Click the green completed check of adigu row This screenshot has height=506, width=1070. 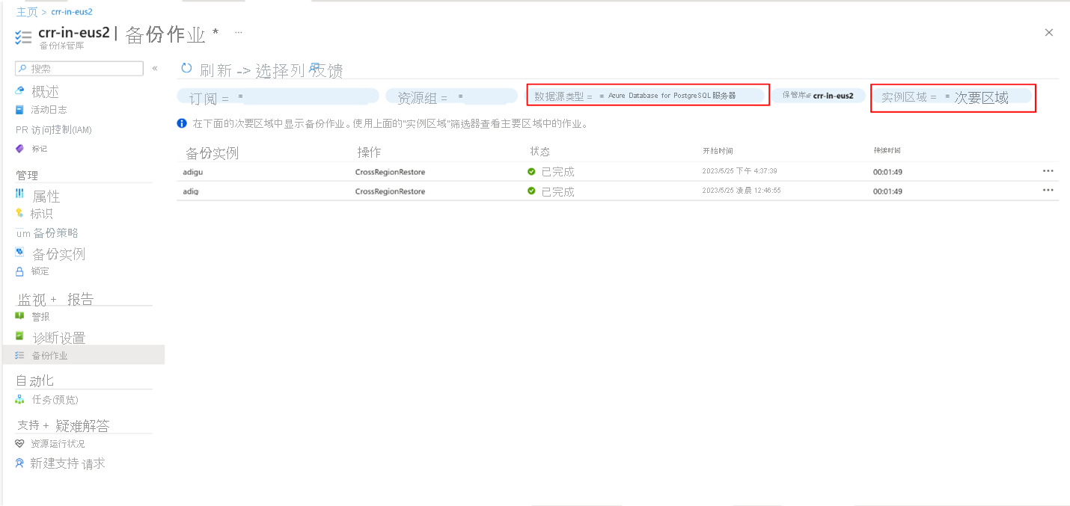[x=531, y=171]
